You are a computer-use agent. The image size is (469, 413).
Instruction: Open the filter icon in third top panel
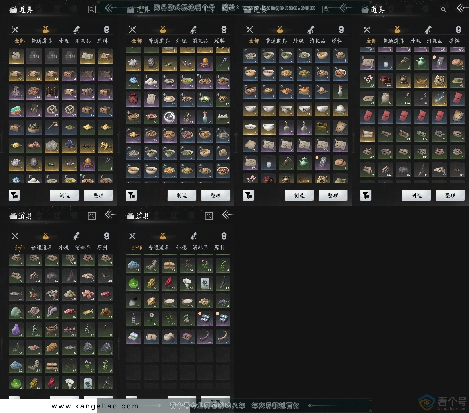249,196
